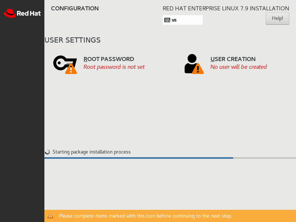Click the CONFIGURATION title text
Screen dimensions: 296x222
click(x=75, y=9)
